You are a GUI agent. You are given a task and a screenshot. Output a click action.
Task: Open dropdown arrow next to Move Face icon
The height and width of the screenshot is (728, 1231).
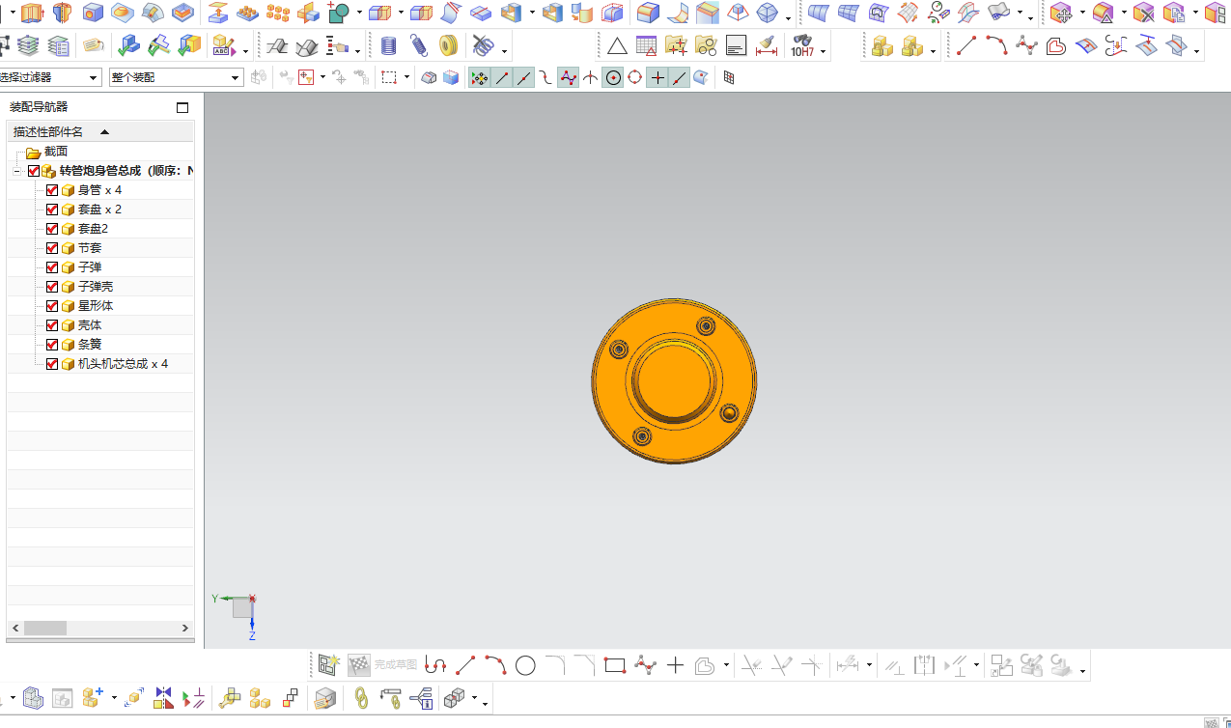tap(1081, 14)
